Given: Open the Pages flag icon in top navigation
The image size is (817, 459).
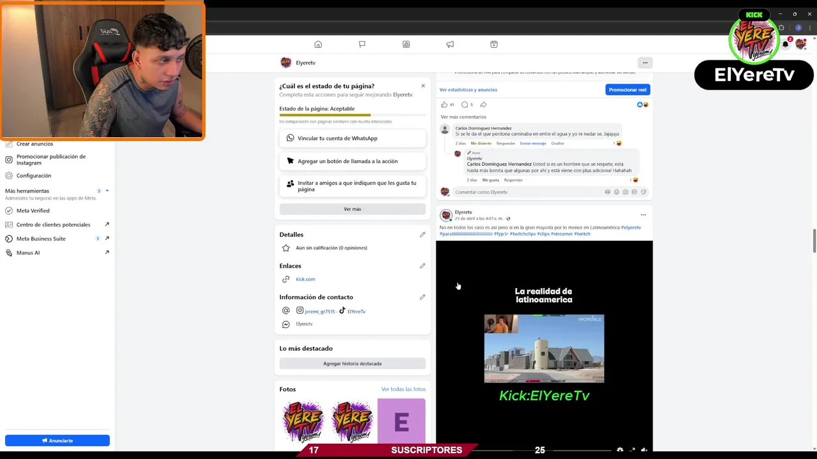Looking at the screenshot, I should (362, 44).
